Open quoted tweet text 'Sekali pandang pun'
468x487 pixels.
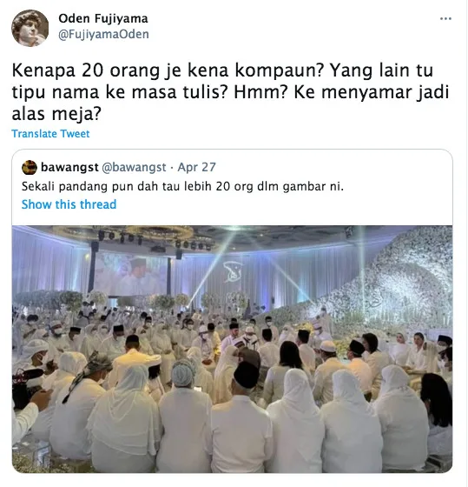point(182,187)
